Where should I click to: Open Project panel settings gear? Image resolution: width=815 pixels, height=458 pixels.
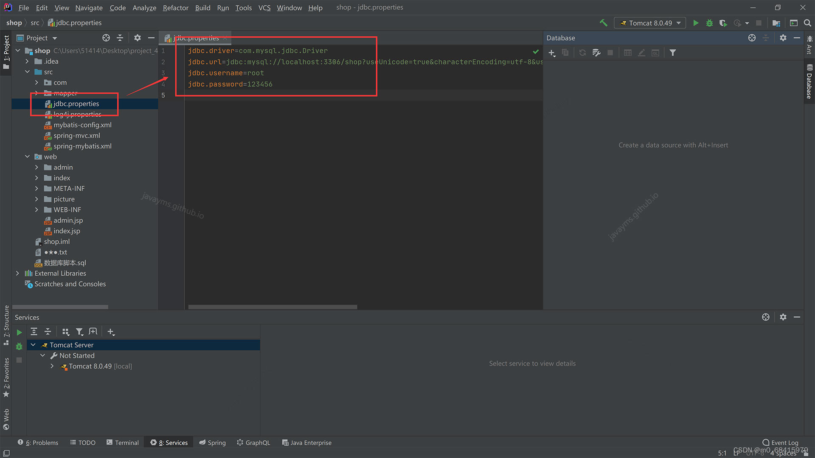(x=137, y=38)
